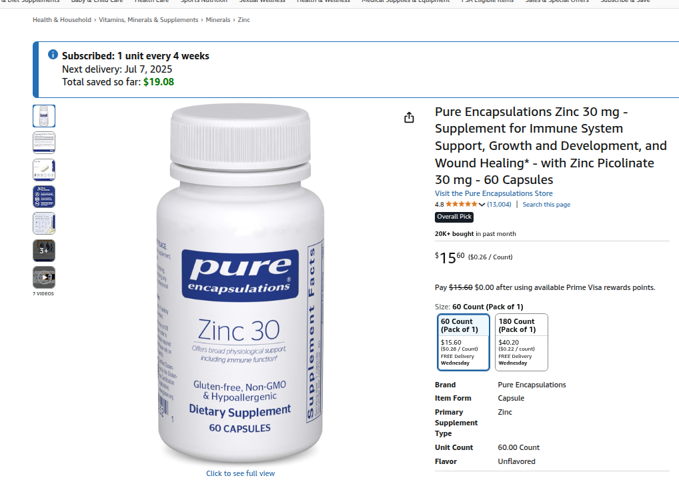Open the 13,004 ratings link
Screen dimensions: 679x480
[x=499, y=204]
